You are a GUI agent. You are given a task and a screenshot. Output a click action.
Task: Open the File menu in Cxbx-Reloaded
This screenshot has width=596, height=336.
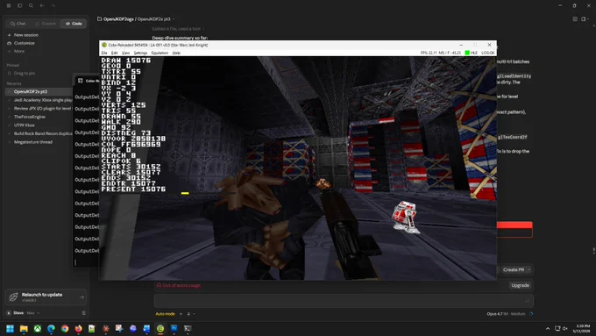104,53
